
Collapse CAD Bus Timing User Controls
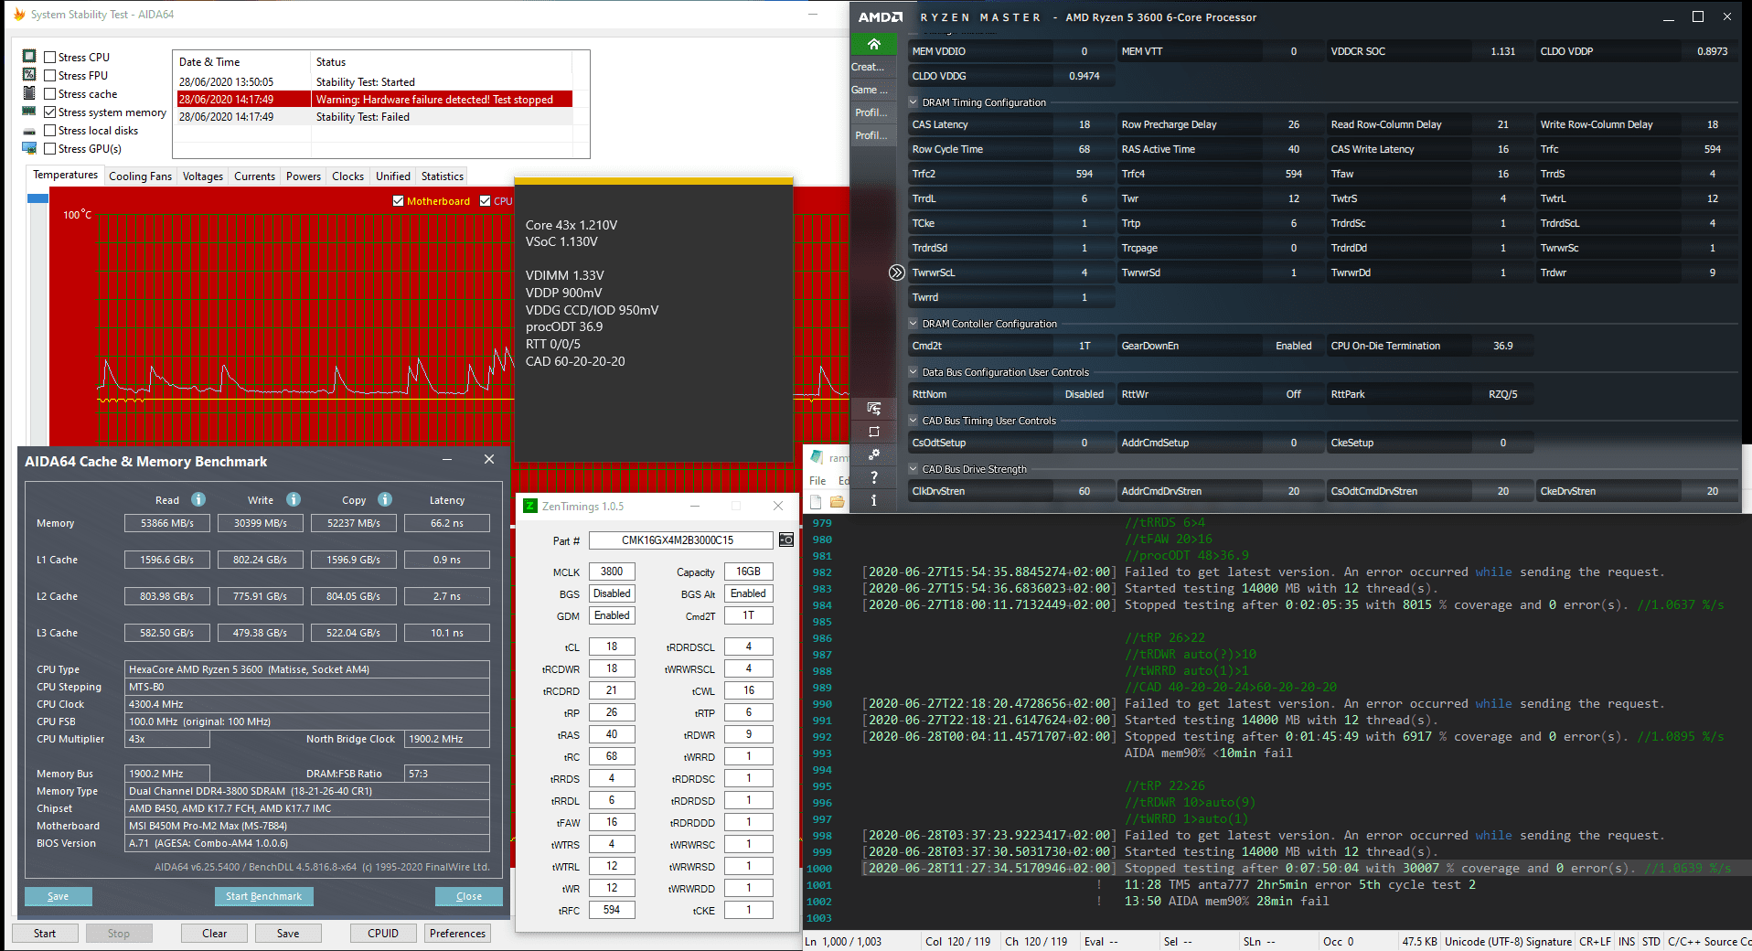913,421
